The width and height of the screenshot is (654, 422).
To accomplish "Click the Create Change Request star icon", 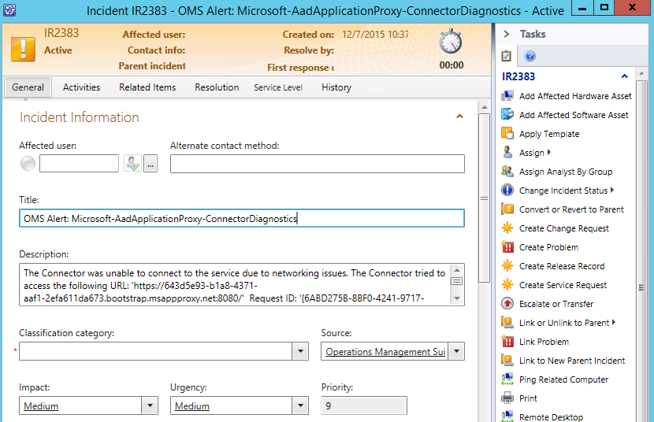I will [507, 228].
